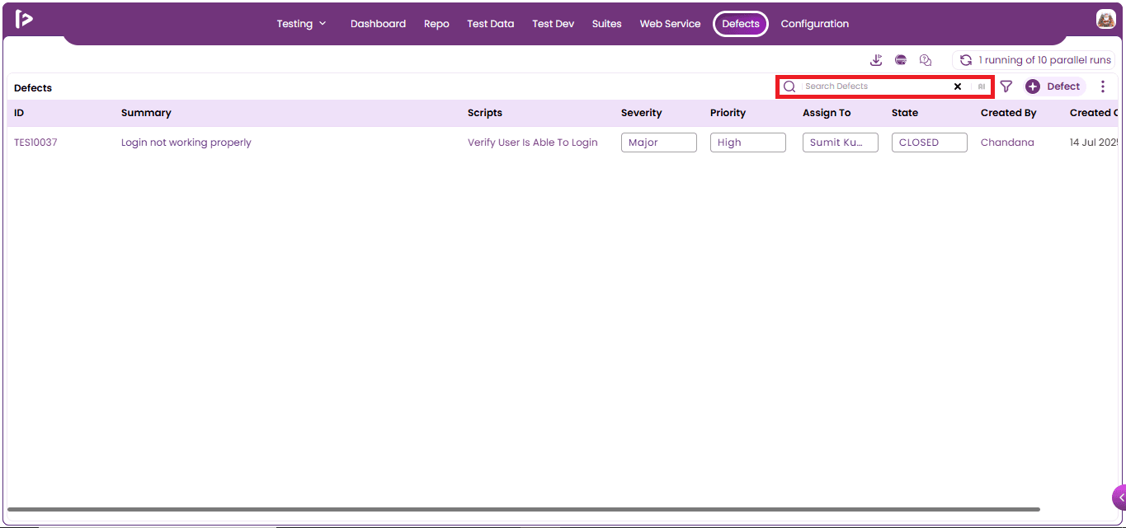
Task: Open the Assign To dropdown for TES10037
Action: point(841,143)
